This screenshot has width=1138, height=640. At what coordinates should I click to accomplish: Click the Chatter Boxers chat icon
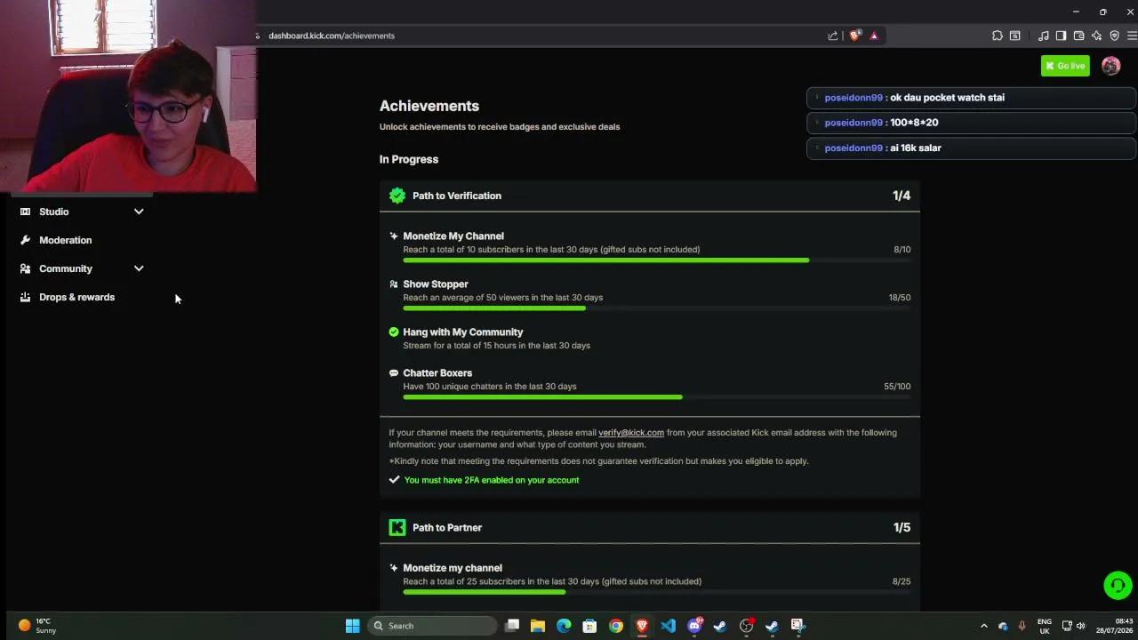(394, 373)
